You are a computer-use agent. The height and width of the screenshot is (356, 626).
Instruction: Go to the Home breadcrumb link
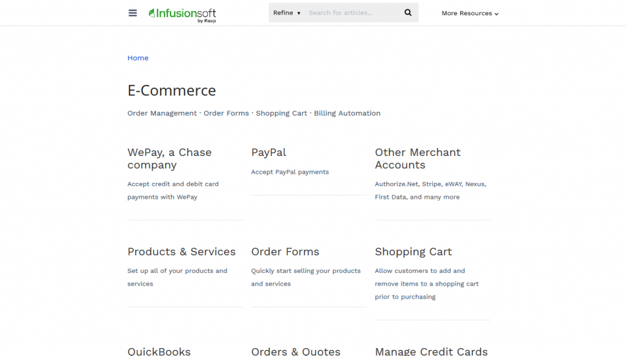138,58
